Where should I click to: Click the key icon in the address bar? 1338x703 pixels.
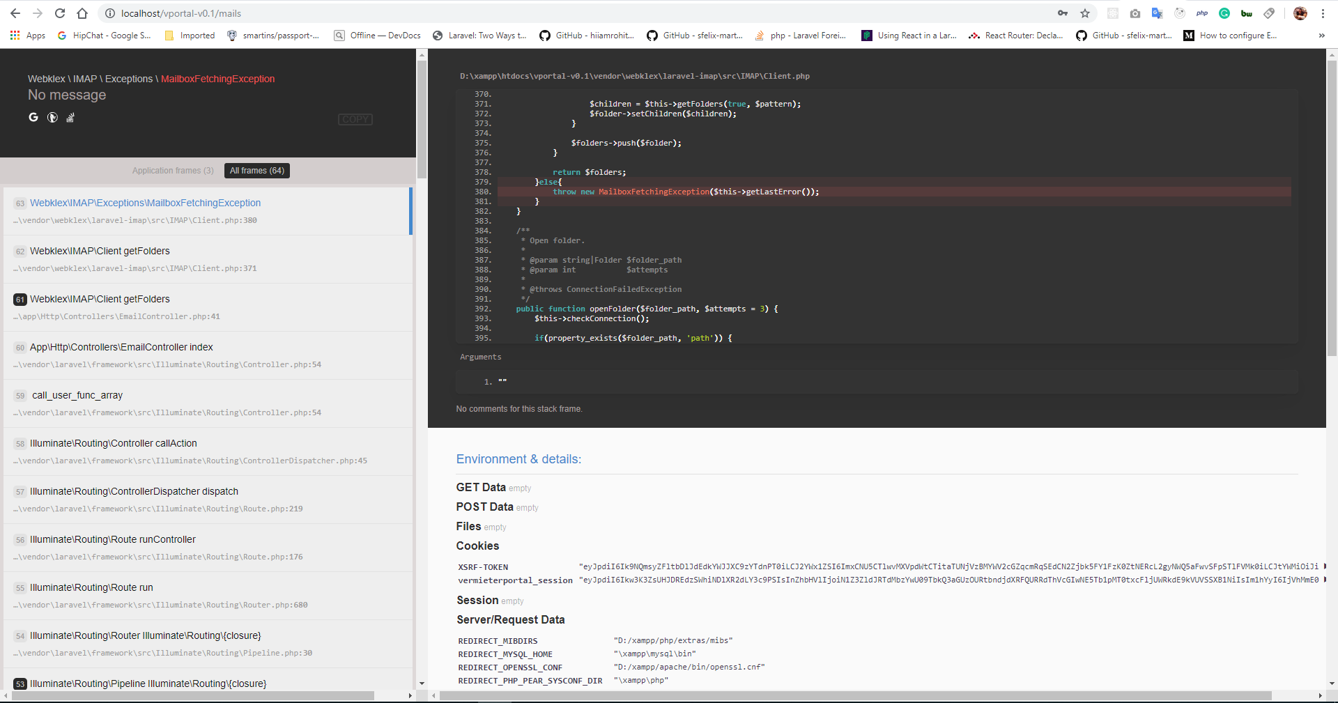coord(1063,13)
